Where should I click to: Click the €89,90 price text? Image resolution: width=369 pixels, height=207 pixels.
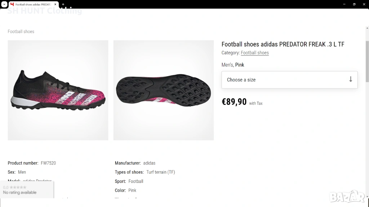click(234, 102)
